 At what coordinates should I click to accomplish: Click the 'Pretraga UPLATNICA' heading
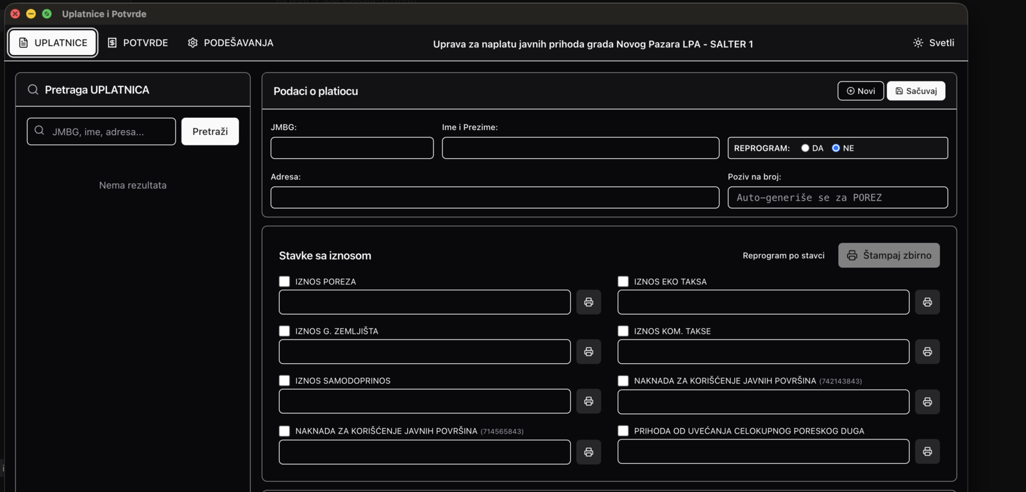tap(97, 90)
